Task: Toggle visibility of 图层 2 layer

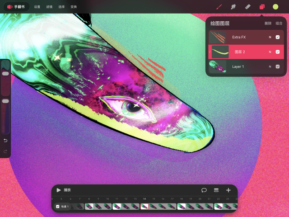Action: [x=278, y=52]
